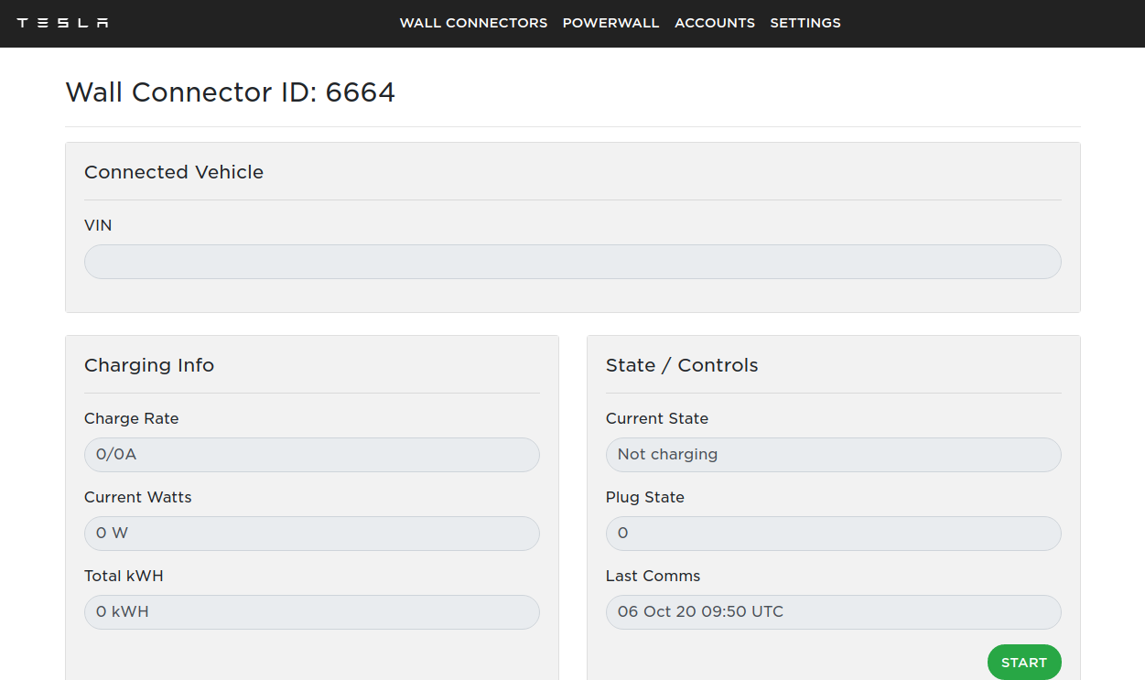Screen dimensions: 1145x680
Task: Click the Current State field showing Not charging
Action: point(834,455)
